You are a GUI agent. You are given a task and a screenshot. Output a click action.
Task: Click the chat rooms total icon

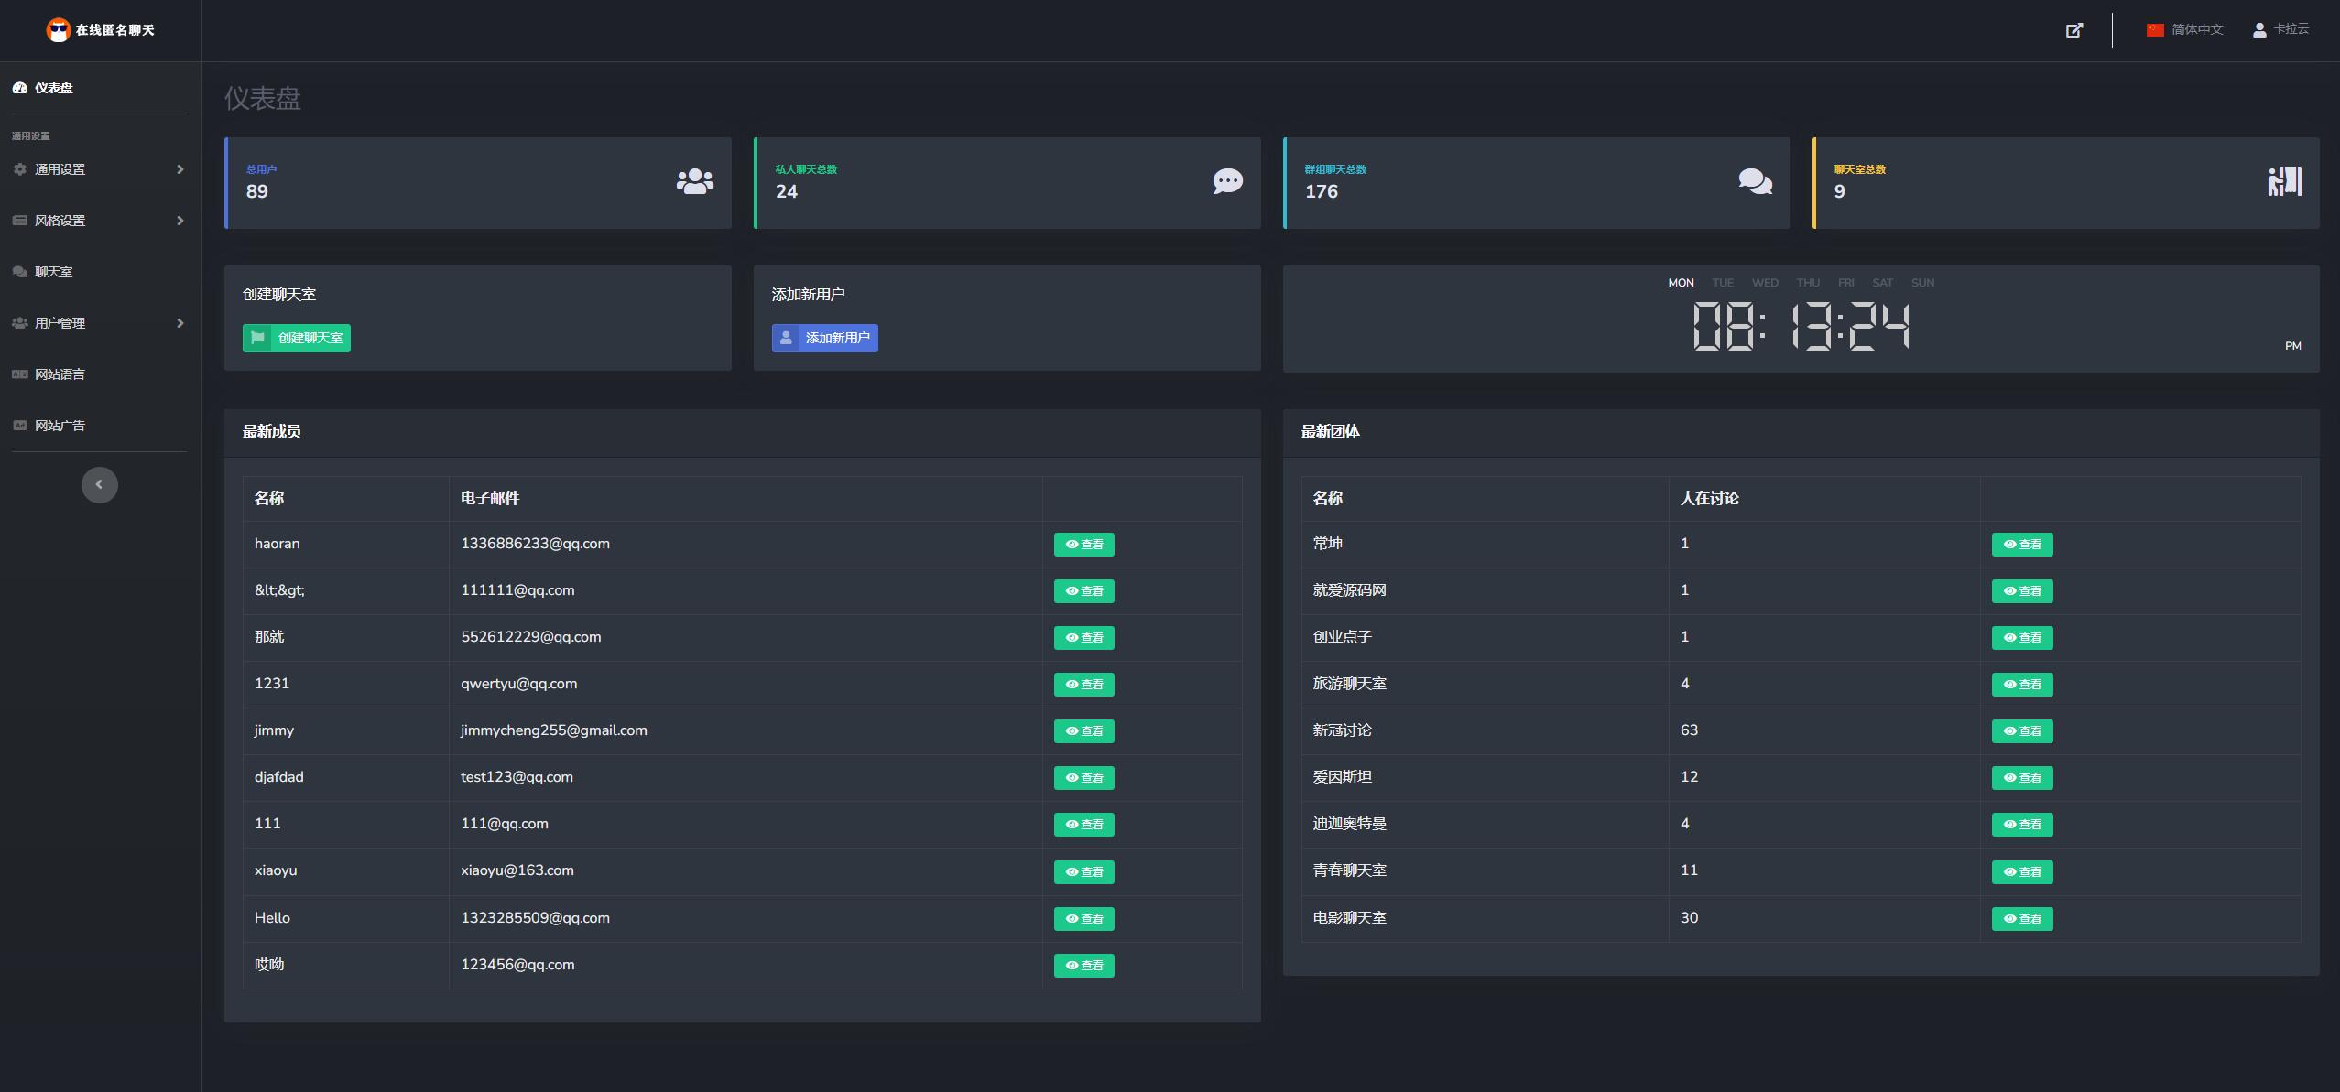tap(2284, 181)
